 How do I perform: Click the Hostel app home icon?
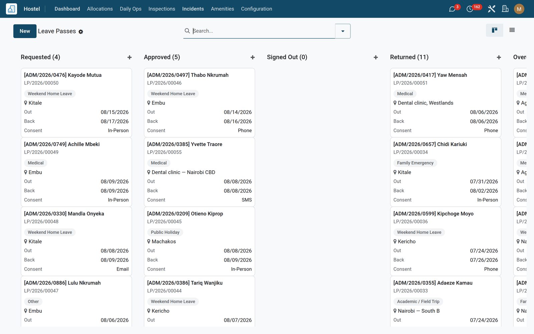(11, 9)
